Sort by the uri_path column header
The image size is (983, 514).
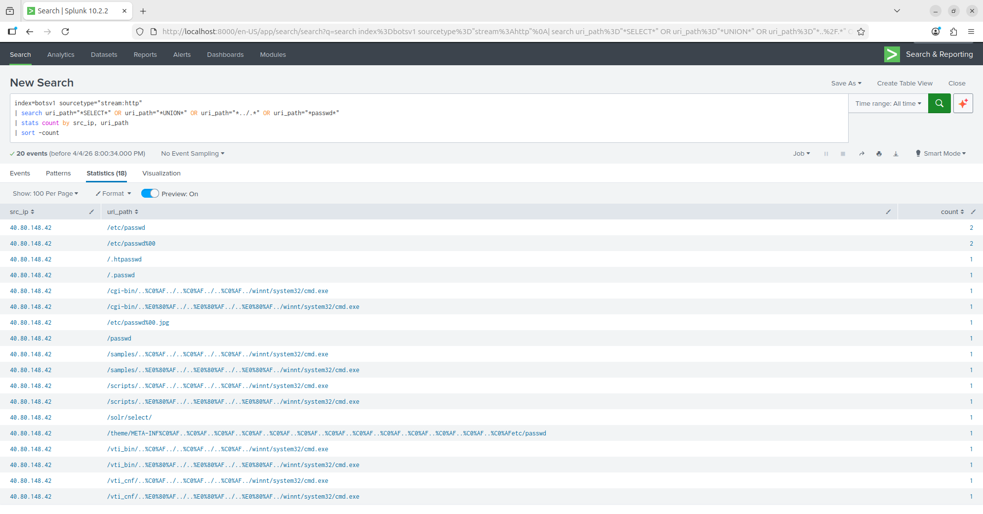point(123,212)
